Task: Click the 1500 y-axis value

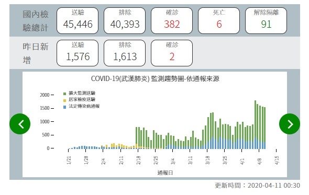Action: click(x=45, y=108)
